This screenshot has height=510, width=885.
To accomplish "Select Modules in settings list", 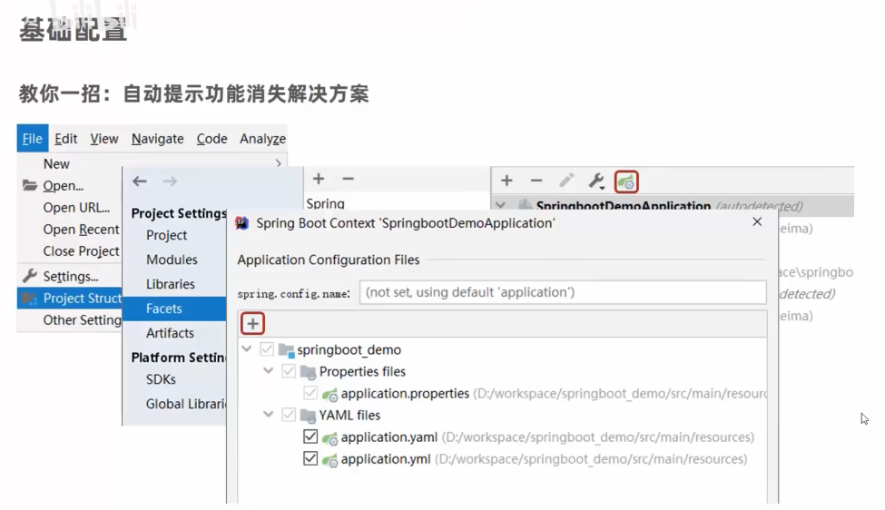I will [x=172, y=260].
